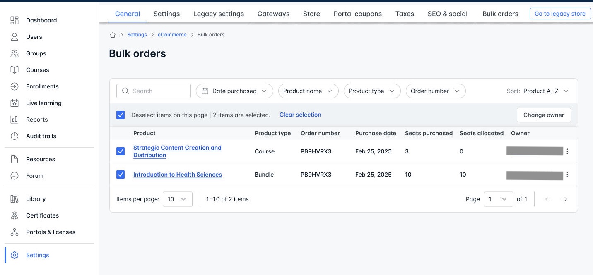Go to next page arrow
Screen dimensions: 593x275
coord(564,199)
